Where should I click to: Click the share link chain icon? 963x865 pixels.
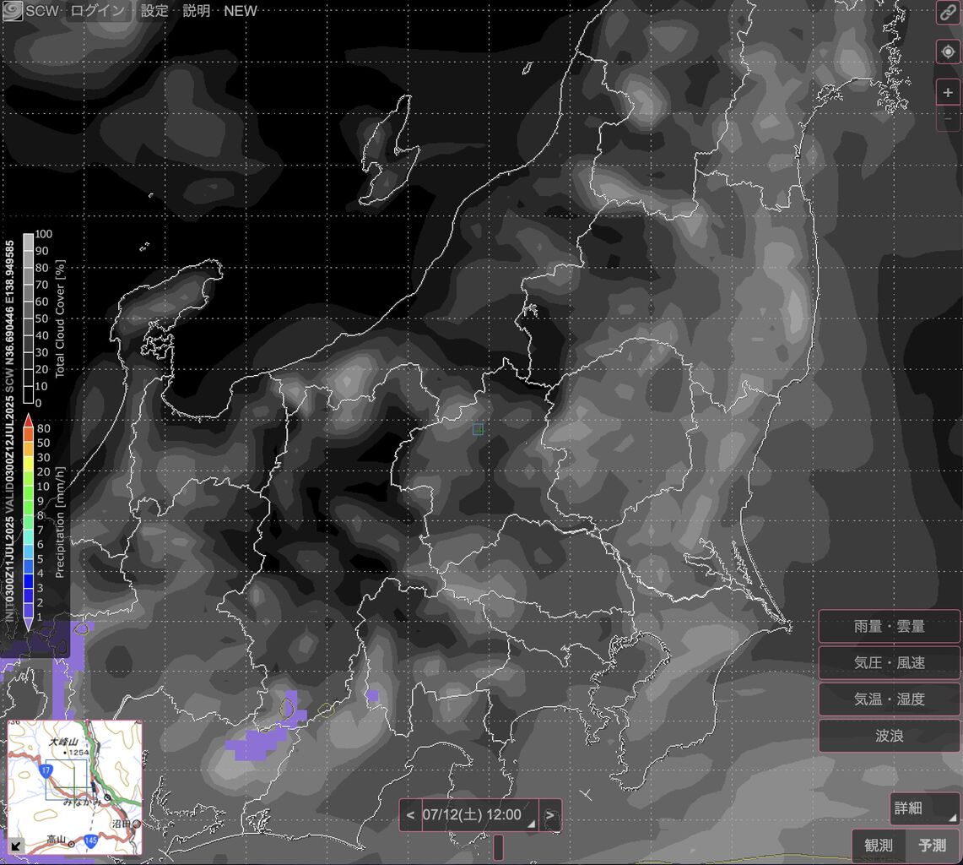(x=948, y=13)
